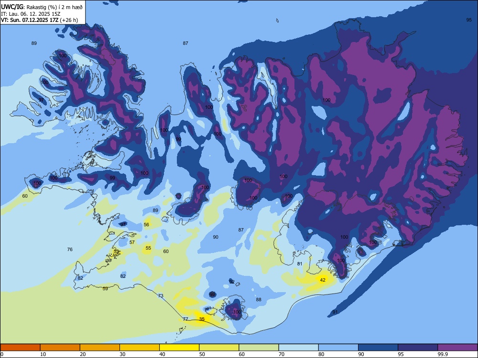Select the pale yellow 50–60 legend swatch

coord(219,347)
